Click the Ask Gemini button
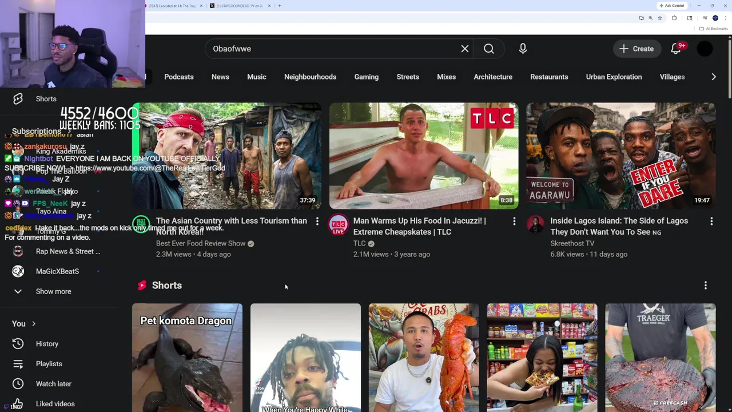This screenshot has height=412, width=732. 672,6
